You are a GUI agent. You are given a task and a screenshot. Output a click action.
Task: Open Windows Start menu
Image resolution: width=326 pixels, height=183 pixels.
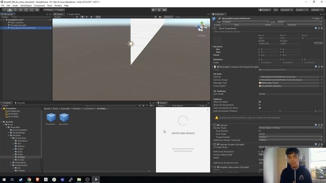click(x=4, y=179)
